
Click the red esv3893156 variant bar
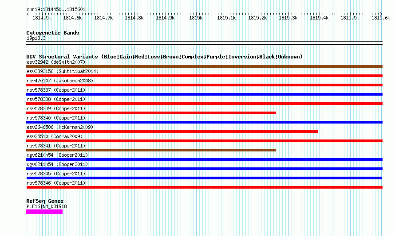click(x=204, y=76)
